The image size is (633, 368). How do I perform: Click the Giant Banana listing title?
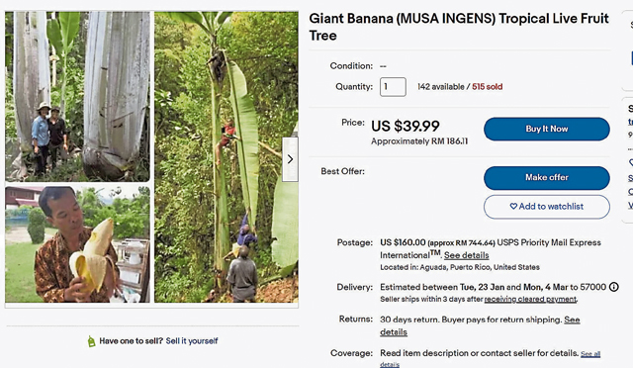[459, 27]
